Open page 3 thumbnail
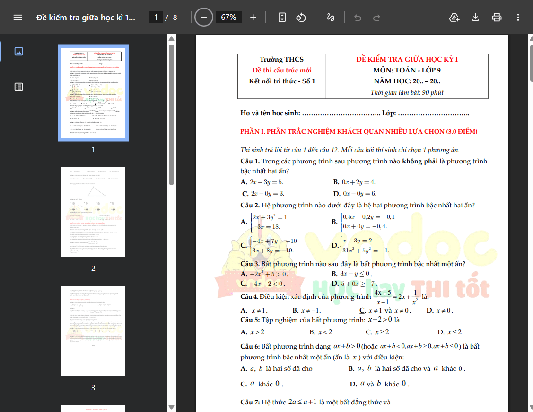This screenshot has height=412, width=533. (x=94, y=331)
